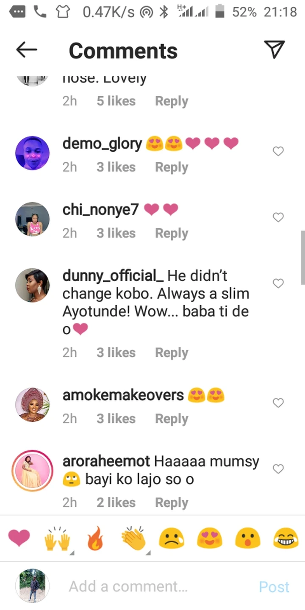Open direct share paper plane icon
Image resolution: width=305 pixels, height=610 pixels.
point(274,50)
